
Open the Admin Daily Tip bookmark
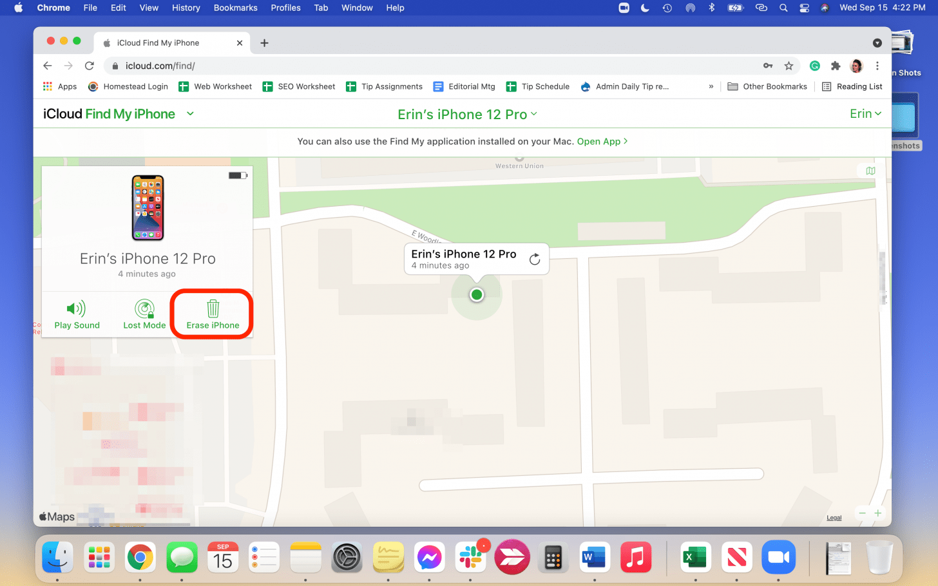click(625, 86)
